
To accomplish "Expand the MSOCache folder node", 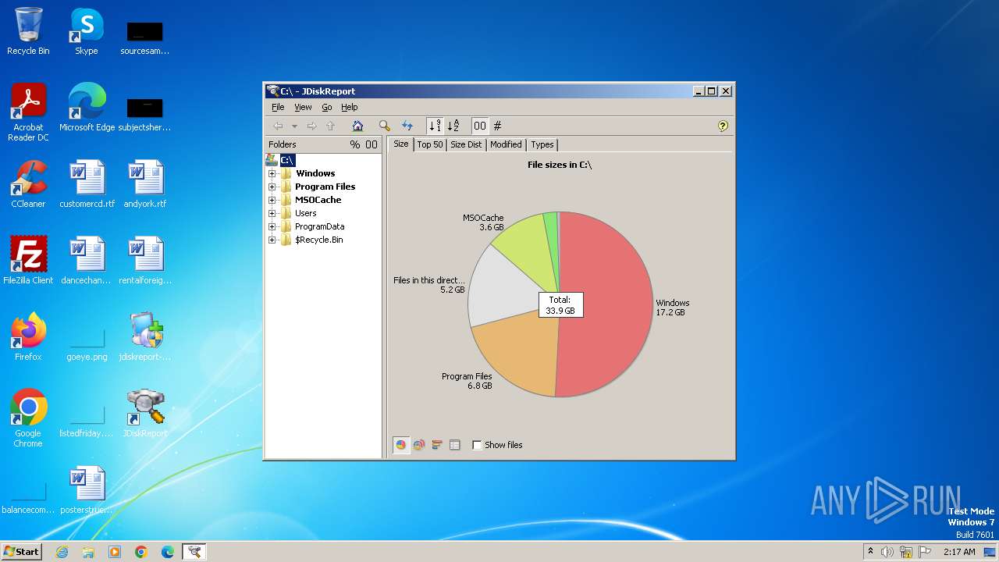I will coord(272,200).
